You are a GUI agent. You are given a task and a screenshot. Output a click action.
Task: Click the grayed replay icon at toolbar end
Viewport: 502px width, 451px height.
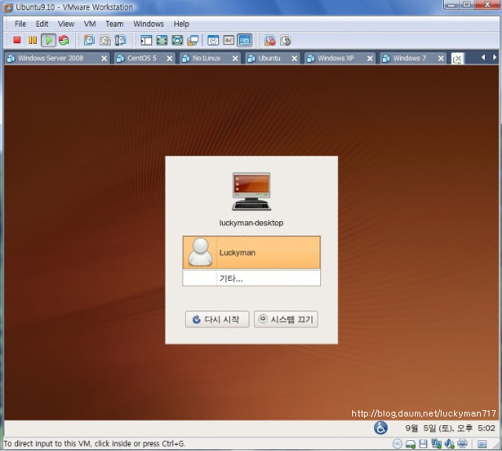286,40
